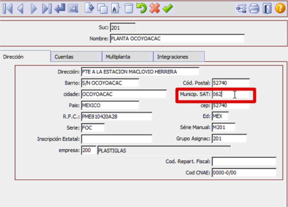Click the blue return arrow icon

pyautogui.click(x=60, y=9)
